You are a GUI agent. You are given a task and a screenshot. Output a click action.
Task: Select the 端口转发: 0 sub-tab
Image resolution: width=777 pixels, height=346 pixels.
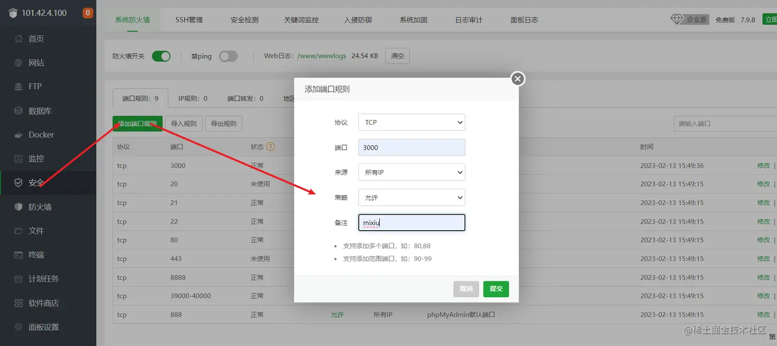[245, 98]
